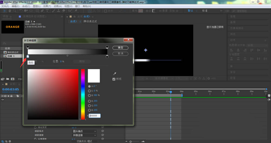The height and width of the screenshot is (143, 271).
Task: Pick the eyedropper in gradient editor
Action: coord(114,74)
